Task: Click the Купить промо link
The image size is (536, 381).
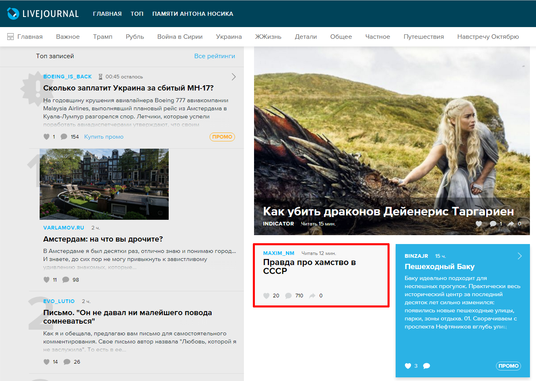Action: [104, 137]
